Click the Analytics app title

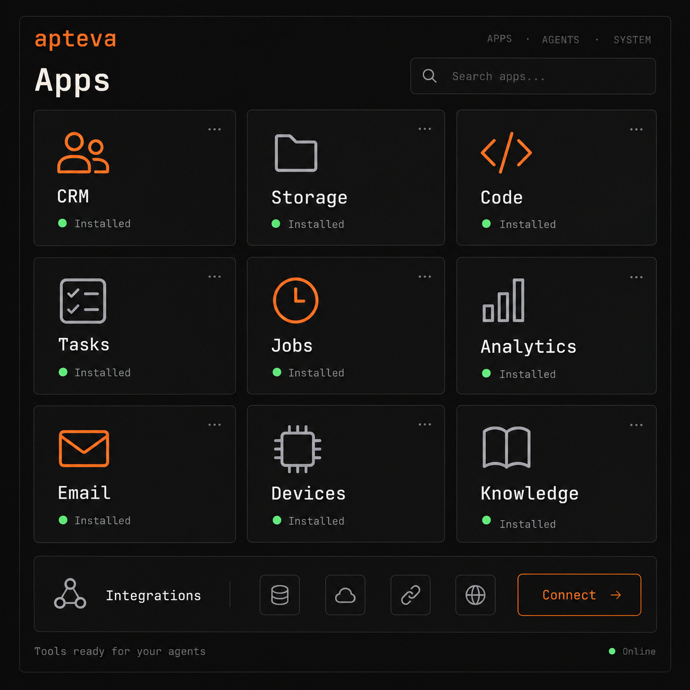(528, 347)
